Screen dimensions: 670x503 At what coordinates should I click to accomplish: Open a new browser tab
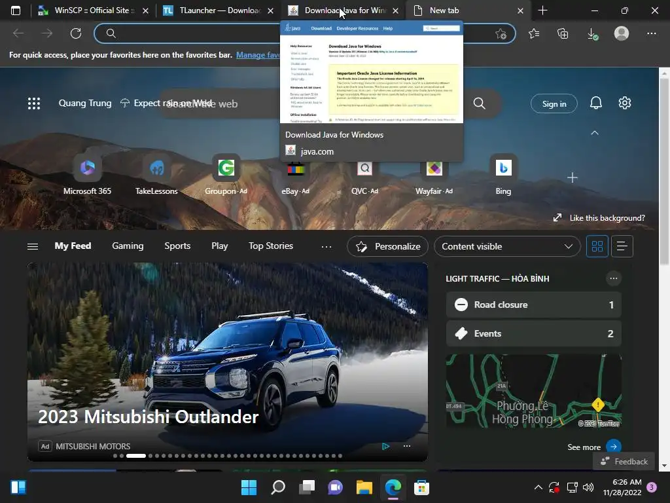[x=542, y=10]
